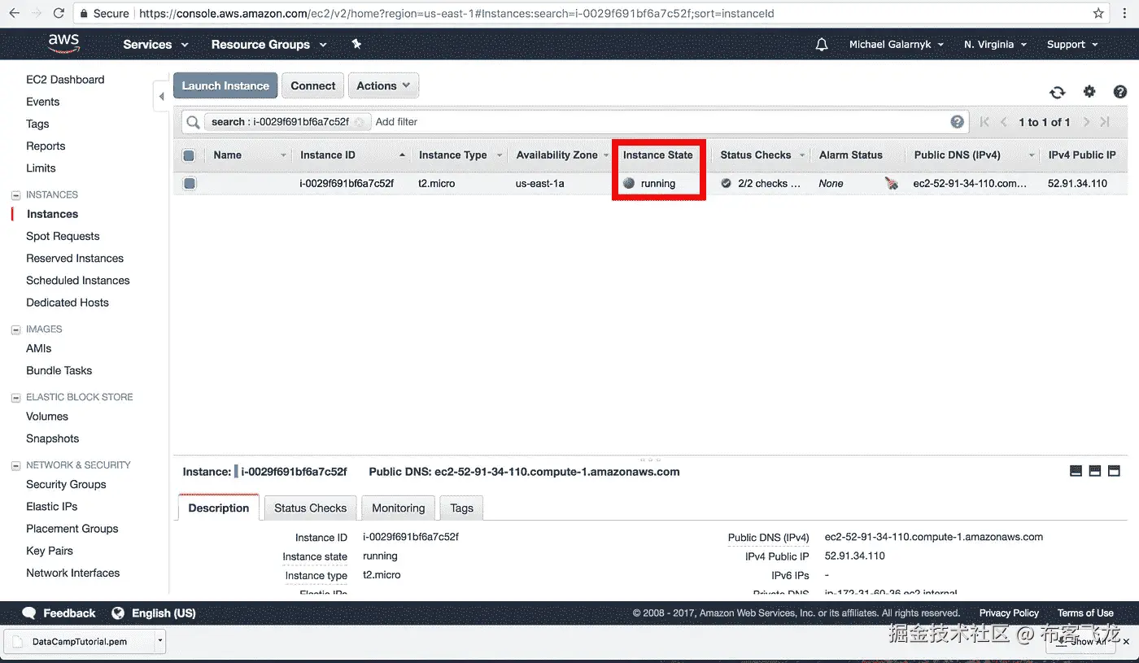The image size is (1139, 663).
Task: Collapse the IMAGES sidebar section
Action: click(15, 329)
